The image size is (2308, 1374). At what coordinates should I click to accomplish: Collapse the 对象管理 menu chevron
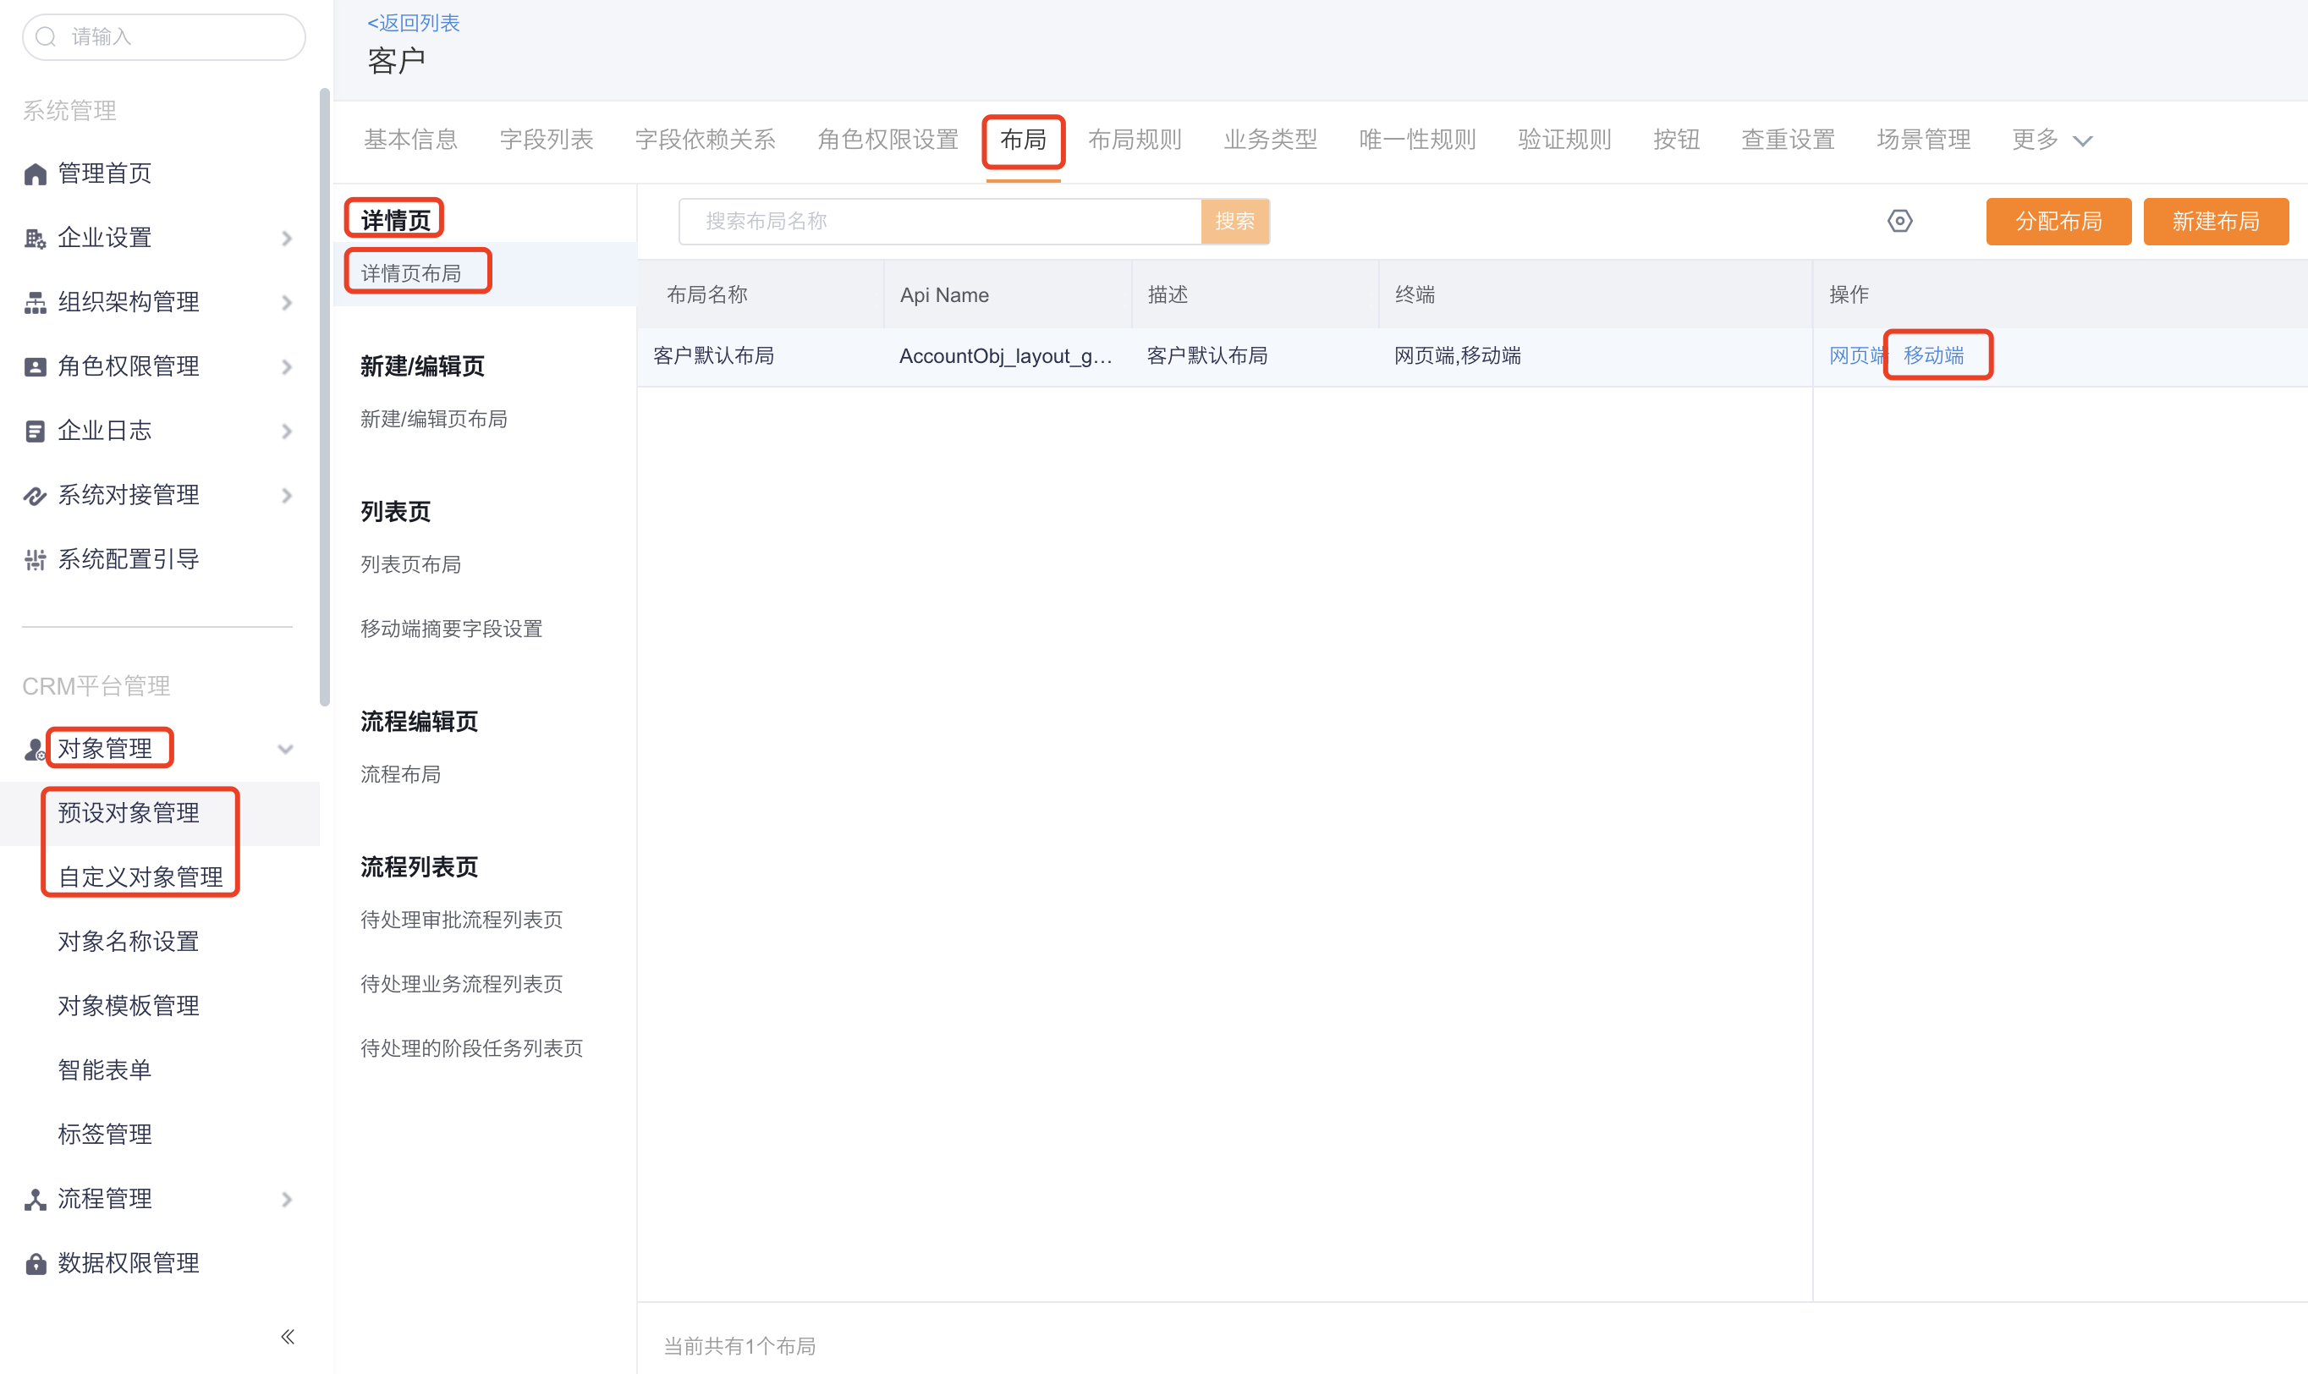coord(286,749)
